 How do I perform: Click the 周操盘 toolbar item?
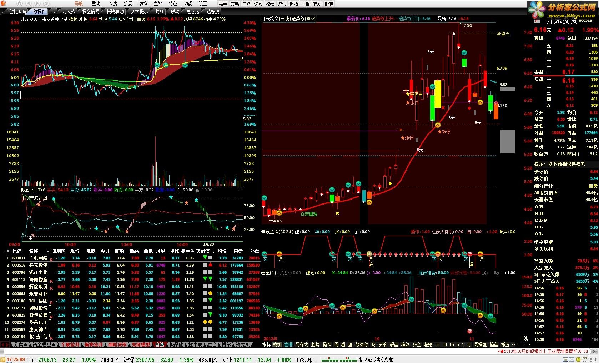coord(480,344)
